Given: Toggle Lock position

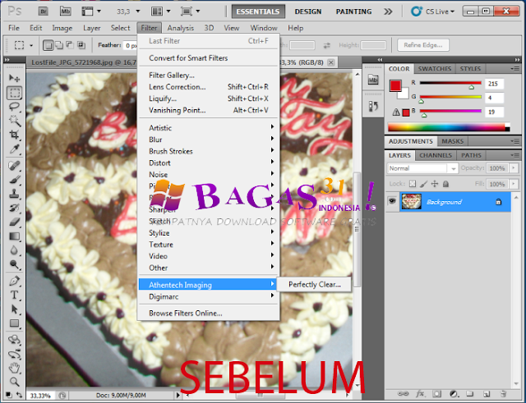Looking at the screenshot, I should [x=435, y=184].
